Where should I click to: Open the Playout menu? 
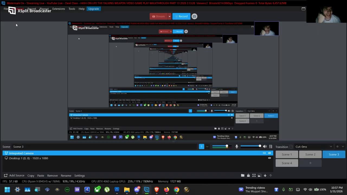(44, 9)
